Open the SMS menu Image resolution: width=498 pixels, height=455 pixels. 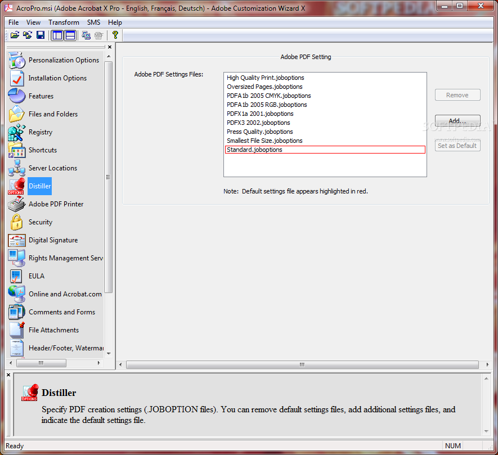click(x=94, y=22)
